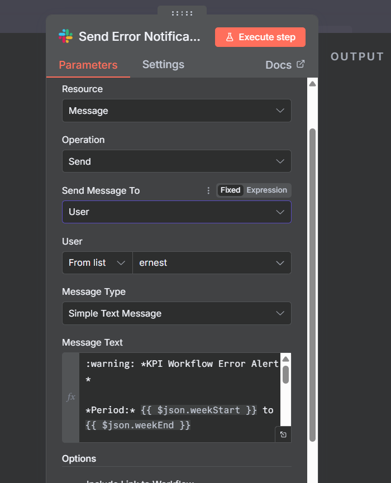Image resolution: width=391 pixels, height=483 pixels.
Task: Open Send Message To dropdown showing User
Action: (x=177, y=212)
